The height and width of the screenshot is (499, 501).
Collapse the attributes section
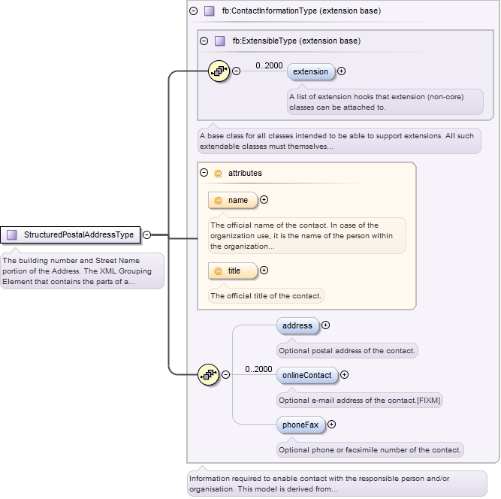coord(204,173)
